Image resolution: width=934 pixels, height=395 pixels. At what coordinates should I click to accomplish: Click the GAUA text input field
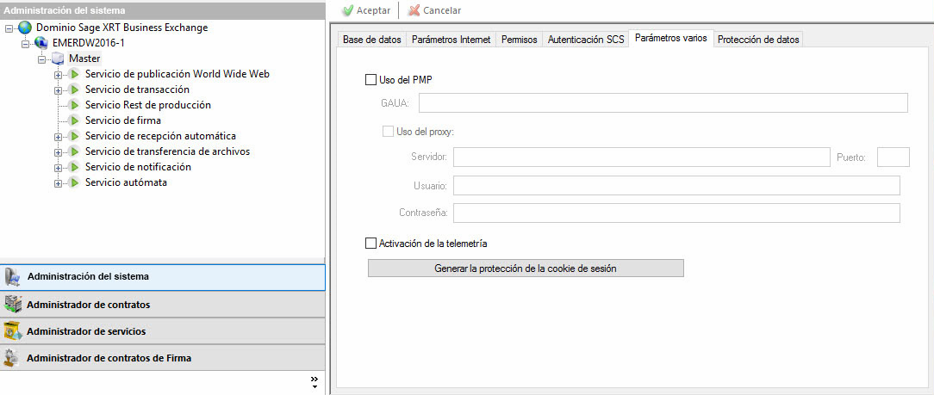(663, 103)
